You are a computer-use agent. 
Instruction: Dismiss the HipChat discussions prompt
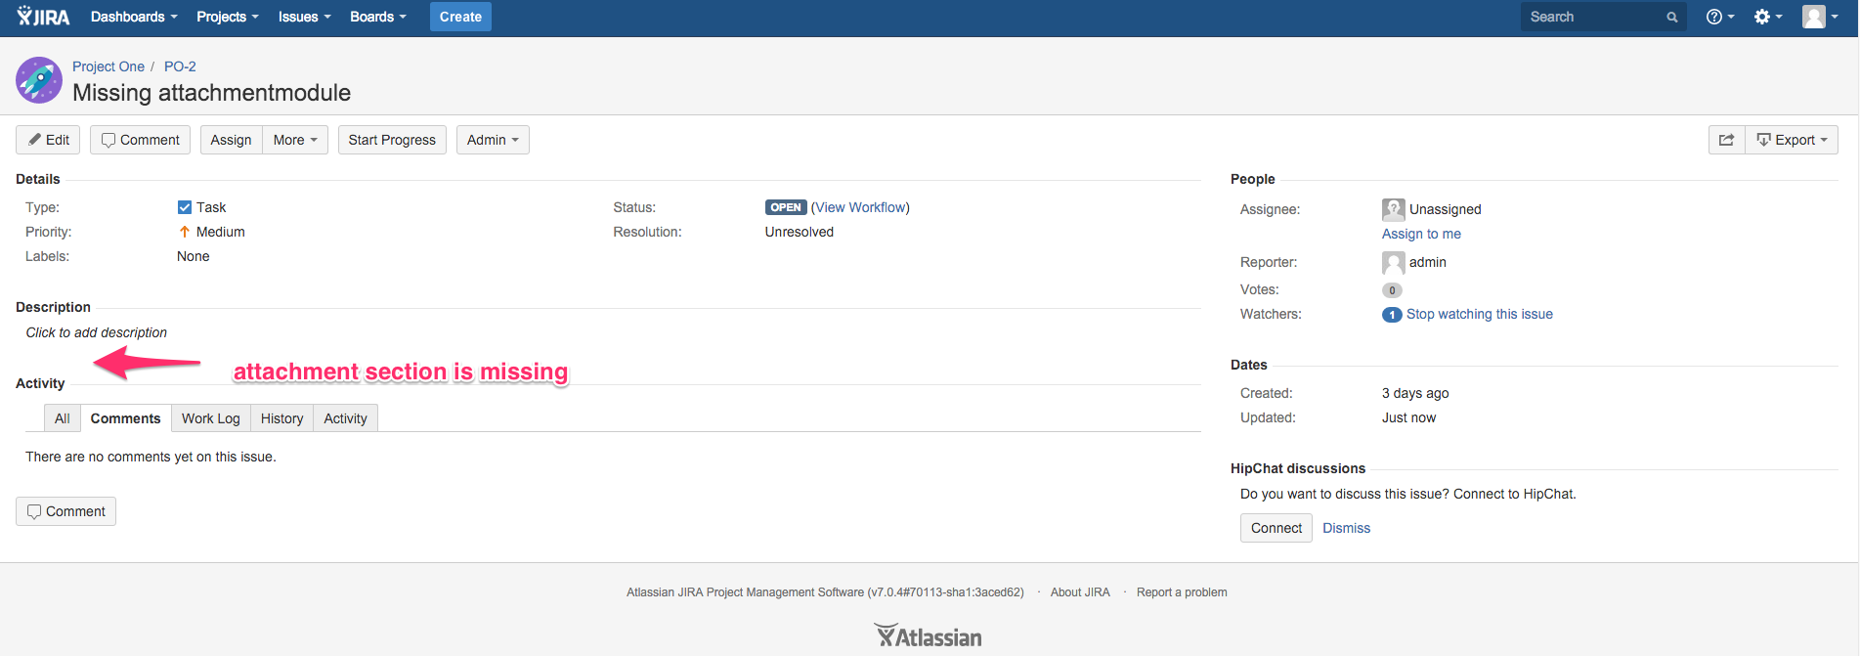1346,528
